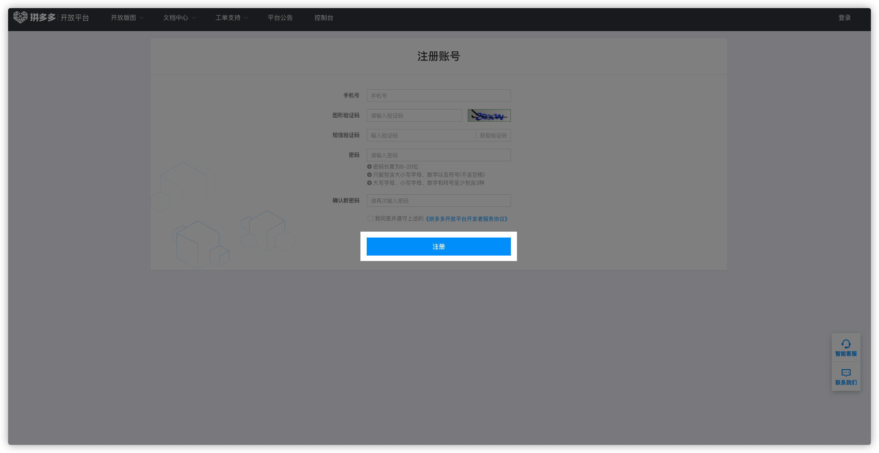
Task: Expand the 工单支持 dropdown menu
Action: (x=231, y=18)
